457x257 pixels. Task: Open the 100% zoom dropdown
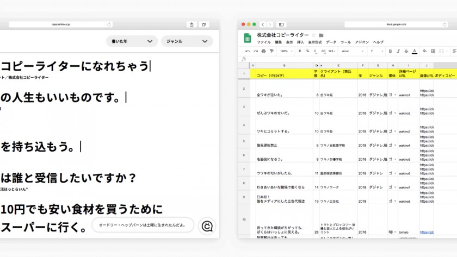286,51
